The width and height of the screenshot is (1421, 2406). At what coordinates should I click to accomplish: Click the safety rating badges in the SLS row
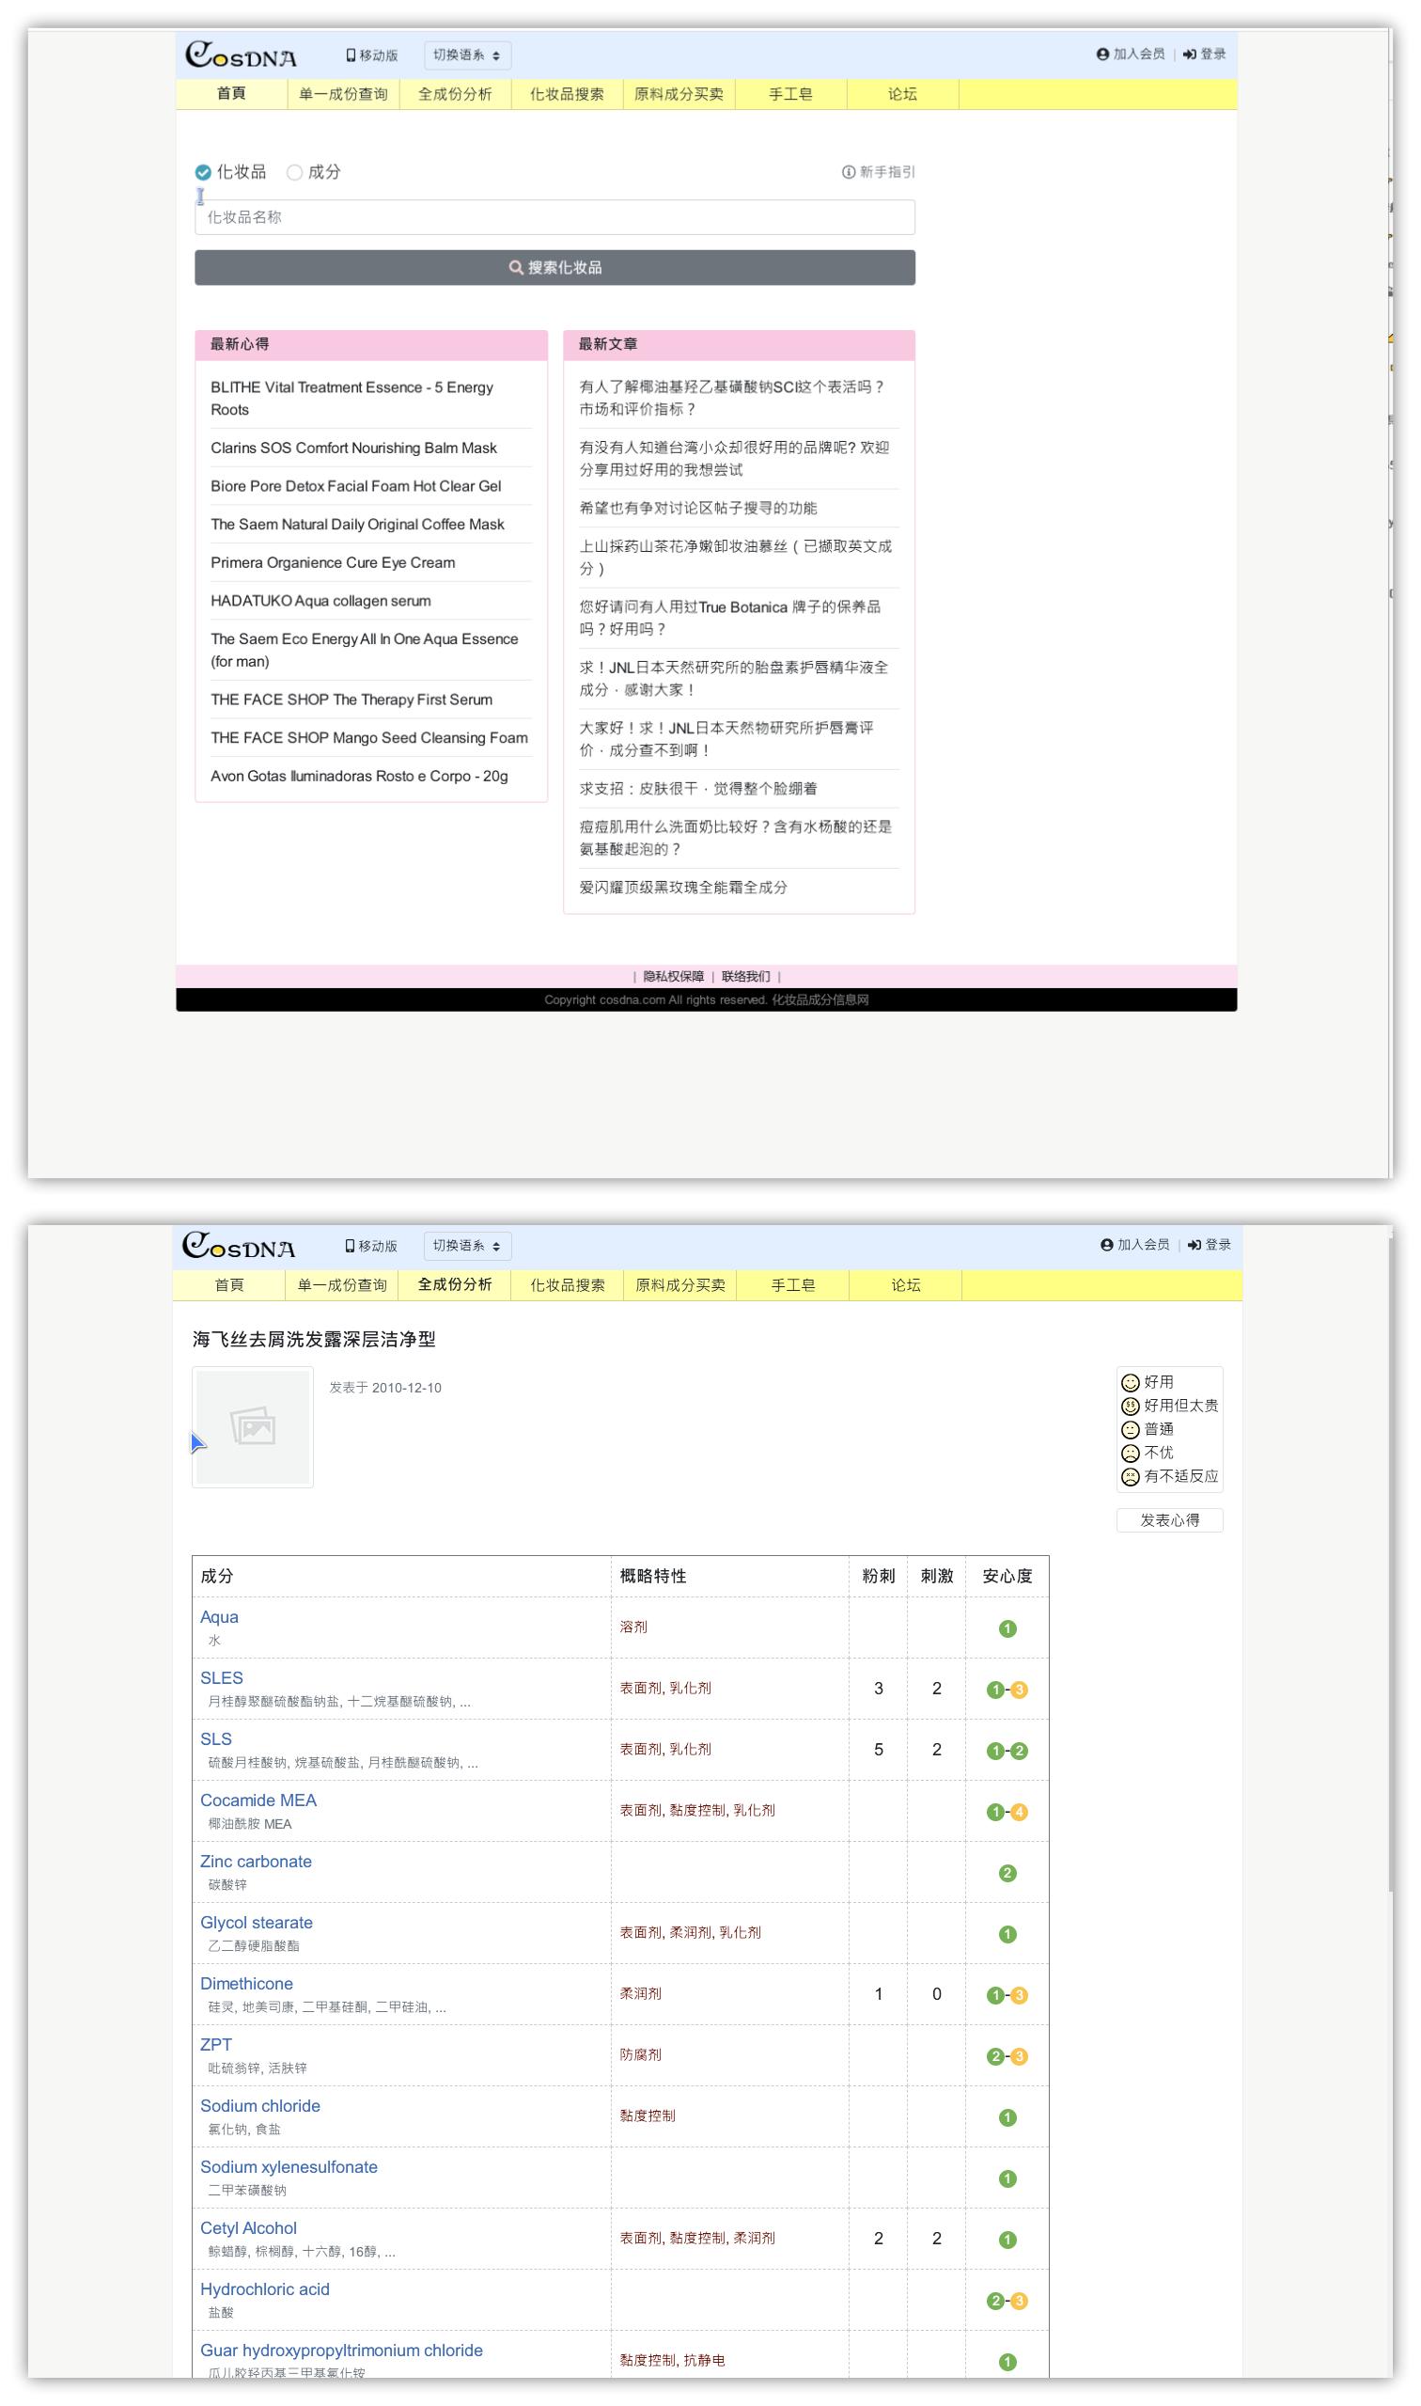[1007, 1751]
